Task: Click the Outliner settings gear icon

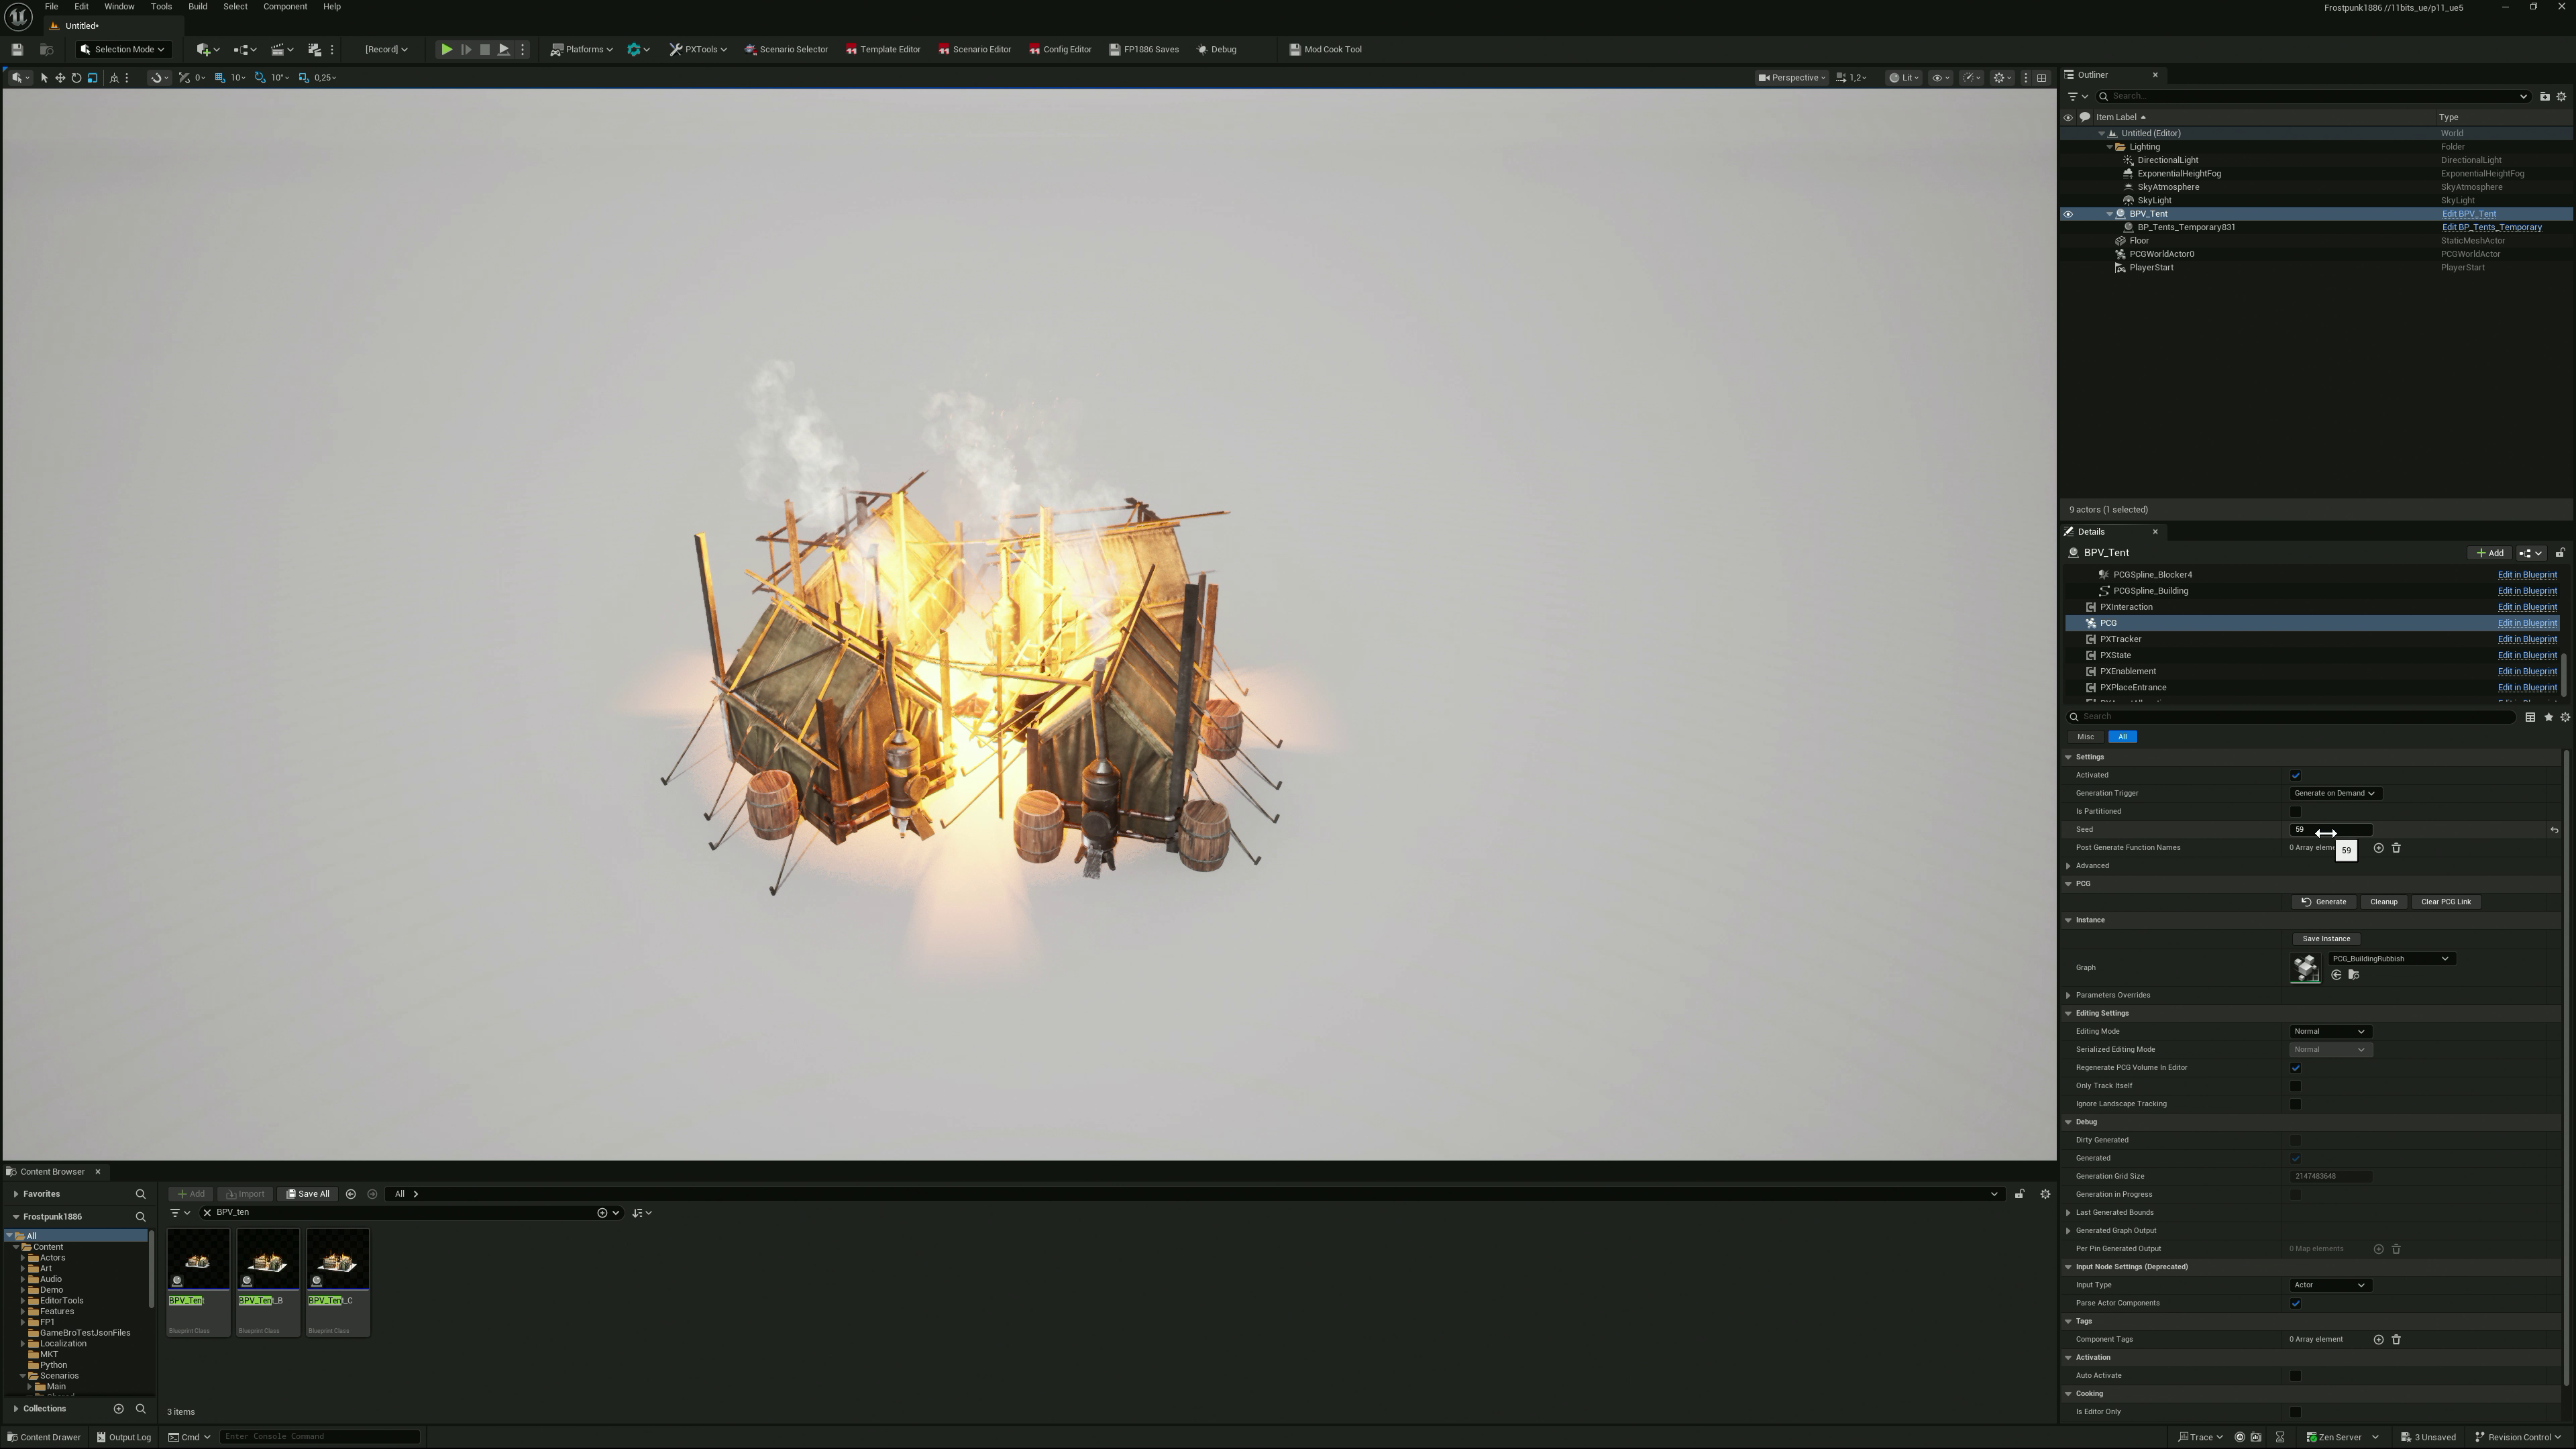Action: 2561,97
